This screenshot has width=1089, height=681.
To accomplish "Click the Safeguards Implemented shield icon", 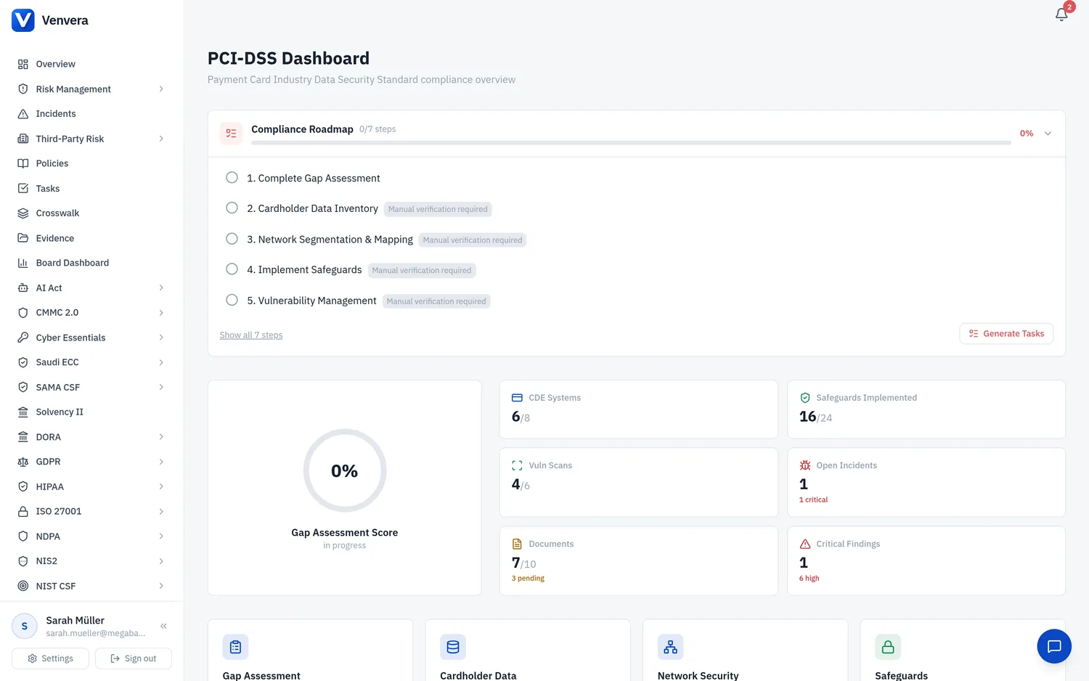I will click(805, 398).
